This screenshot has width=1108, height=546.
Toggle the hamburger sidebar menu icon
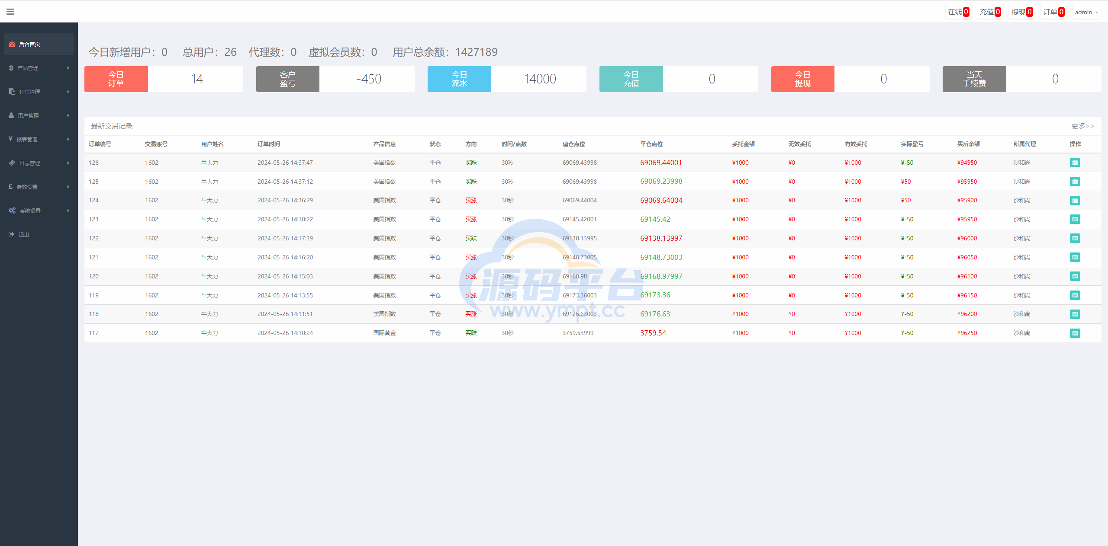10,12
